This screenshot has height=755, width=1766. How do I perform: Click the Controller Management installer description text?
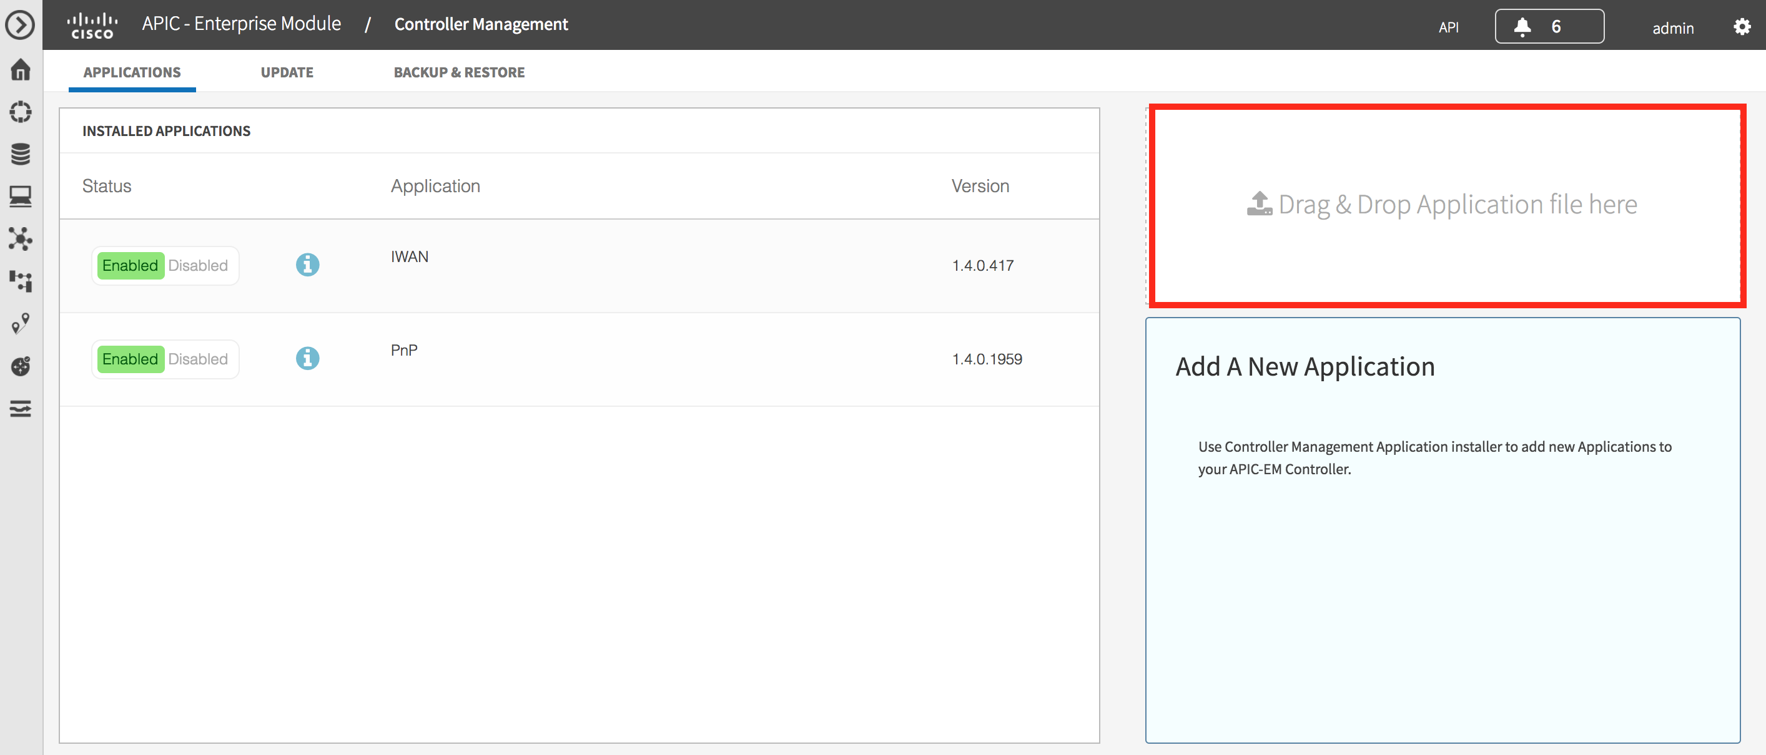pyautogui.click(x=1434, y=457)
